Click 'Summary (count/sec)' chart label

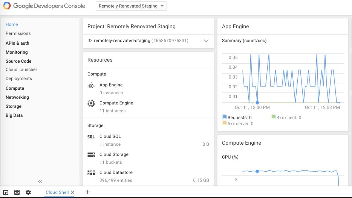coord(244,41)
